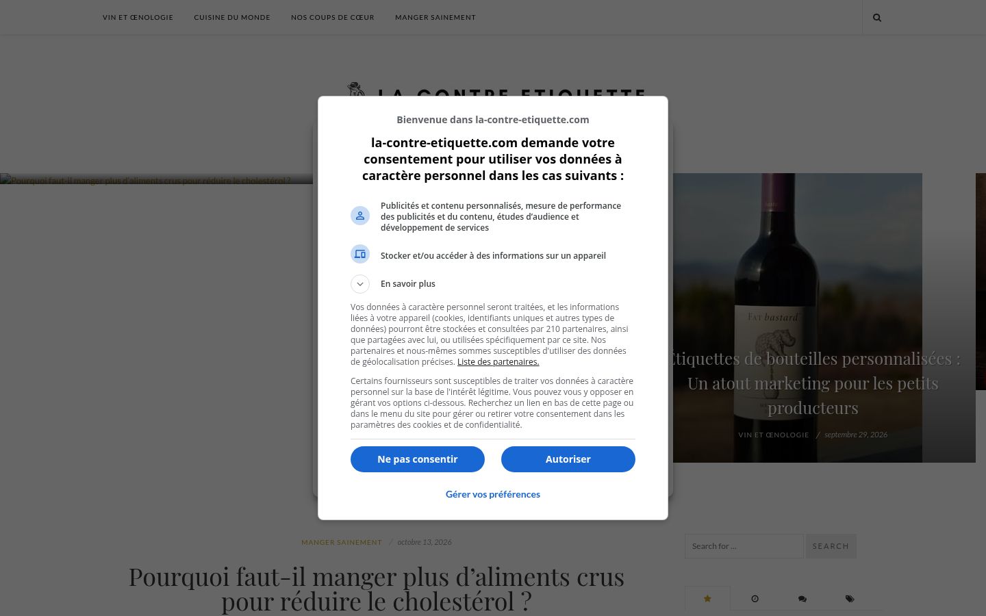Open the cholestérol article title
This screenshot has height=616, width=986.
[377, 589]
